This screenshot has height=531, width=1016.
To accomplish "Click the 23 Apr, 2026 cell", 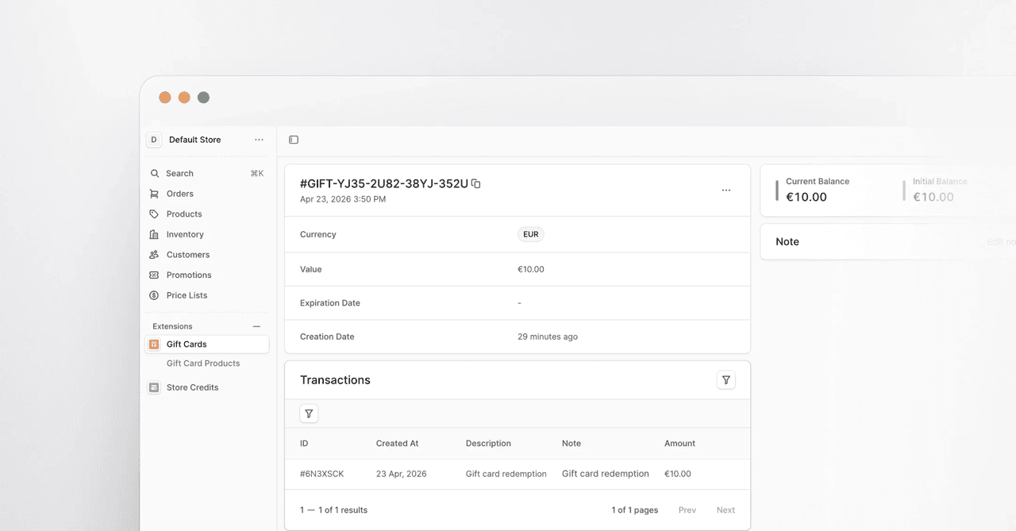I will [x=402, y=474].
